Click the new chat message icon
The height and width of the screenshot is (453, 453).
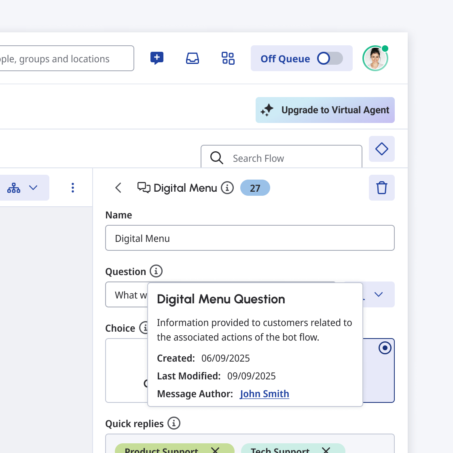[x=157, y=58]
